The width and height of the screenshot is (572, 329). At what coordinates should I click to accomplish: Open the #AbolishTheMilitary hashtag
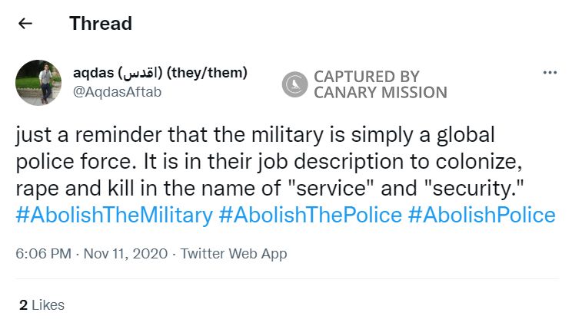click(114, 215)
